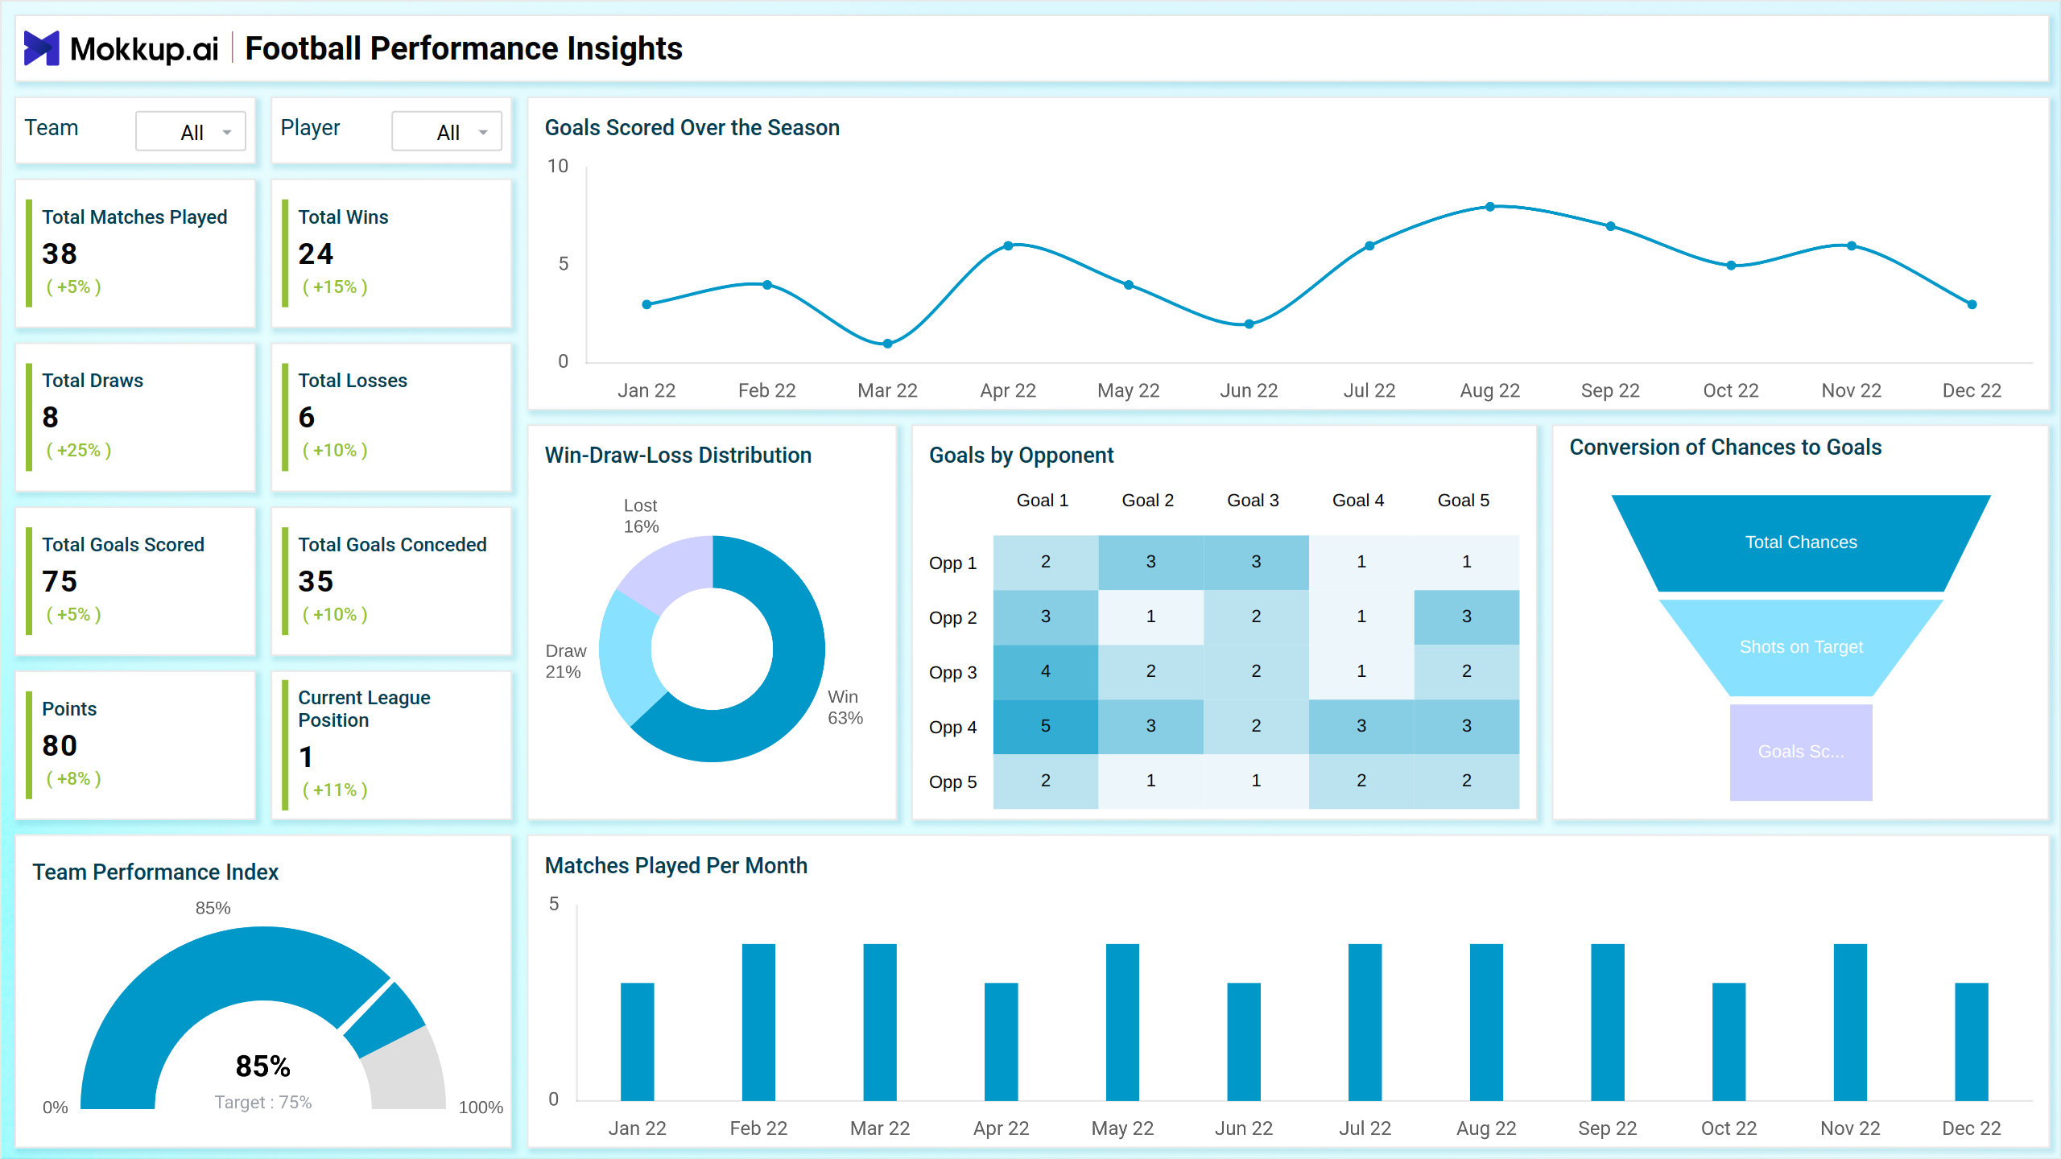Screen dimensions: 2061x1159
Task: Click the Mokkup.ai logo icon
Action: point(42,48)
